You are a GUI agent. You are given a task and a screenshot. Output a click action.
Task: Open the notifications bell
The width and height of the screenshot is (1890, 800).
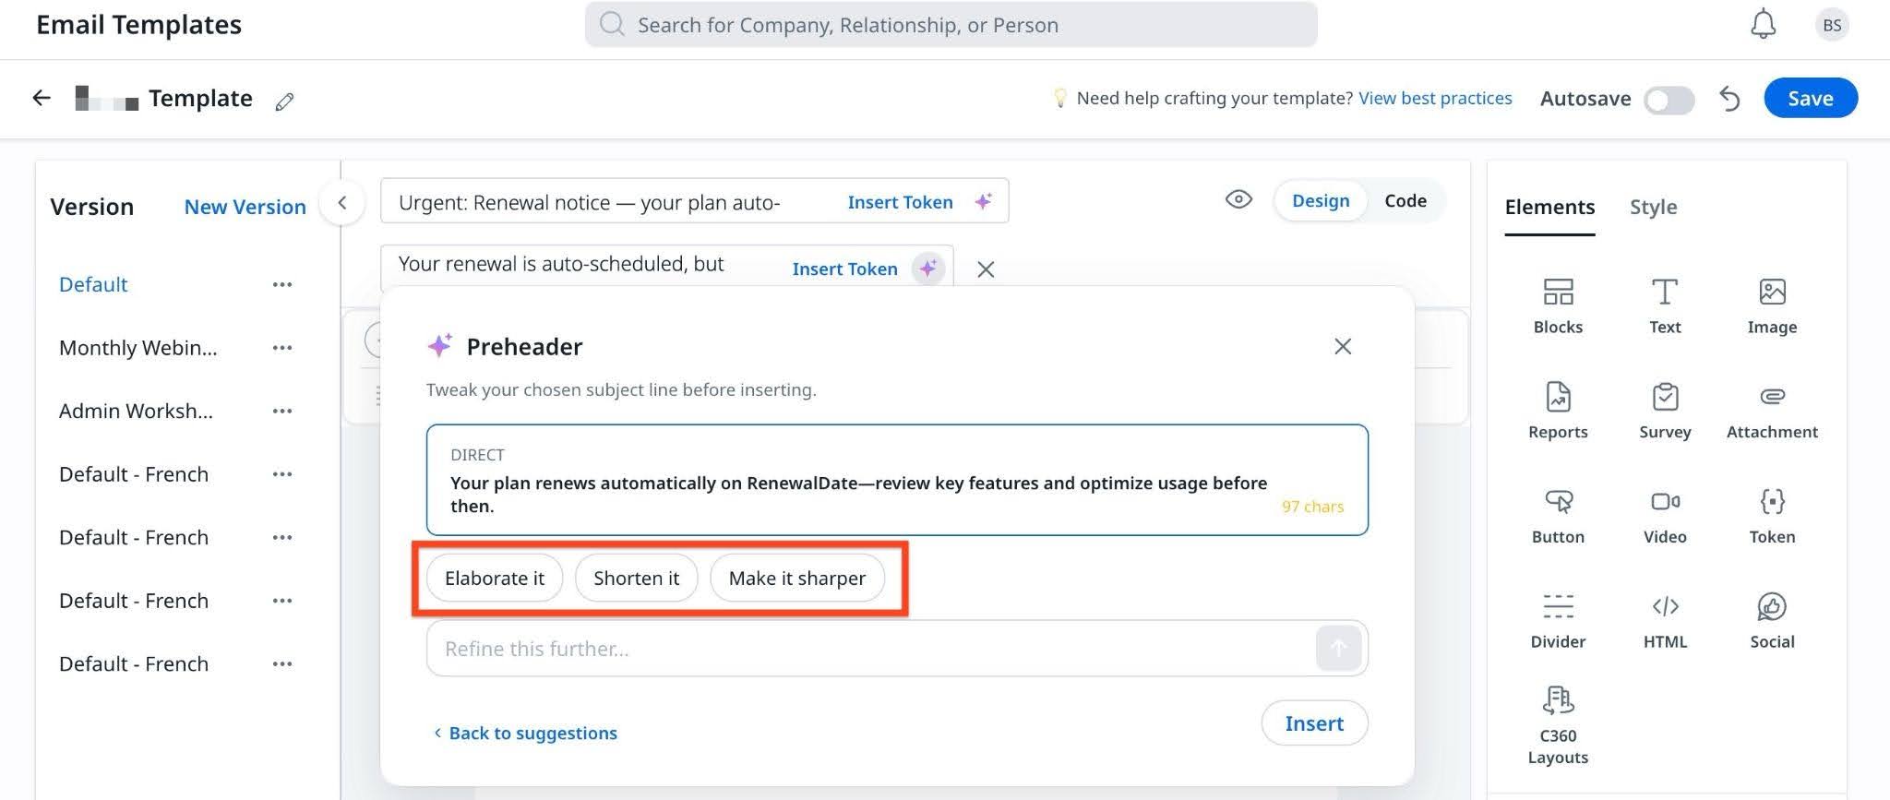pos(1763,24)
